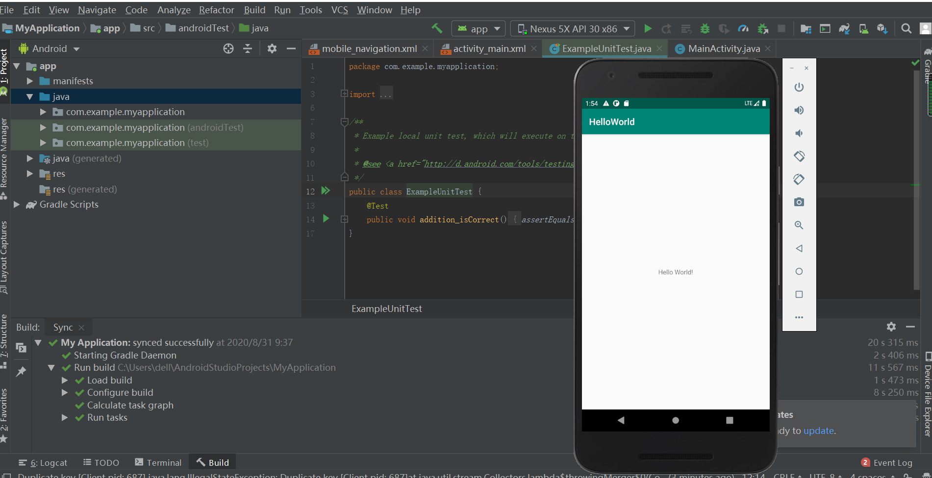Take emulator screenshot with camera icon
932x478 pixels.
click(799, 202)
